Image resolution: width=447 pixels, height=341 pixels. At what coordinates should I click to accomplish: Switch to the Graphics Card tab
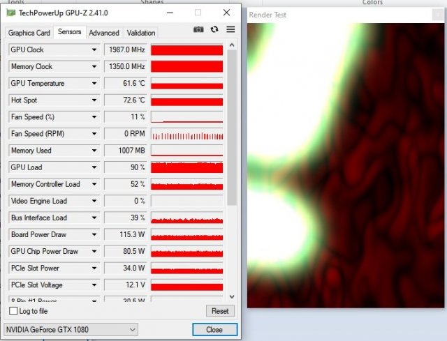click(x=29, y=33)
